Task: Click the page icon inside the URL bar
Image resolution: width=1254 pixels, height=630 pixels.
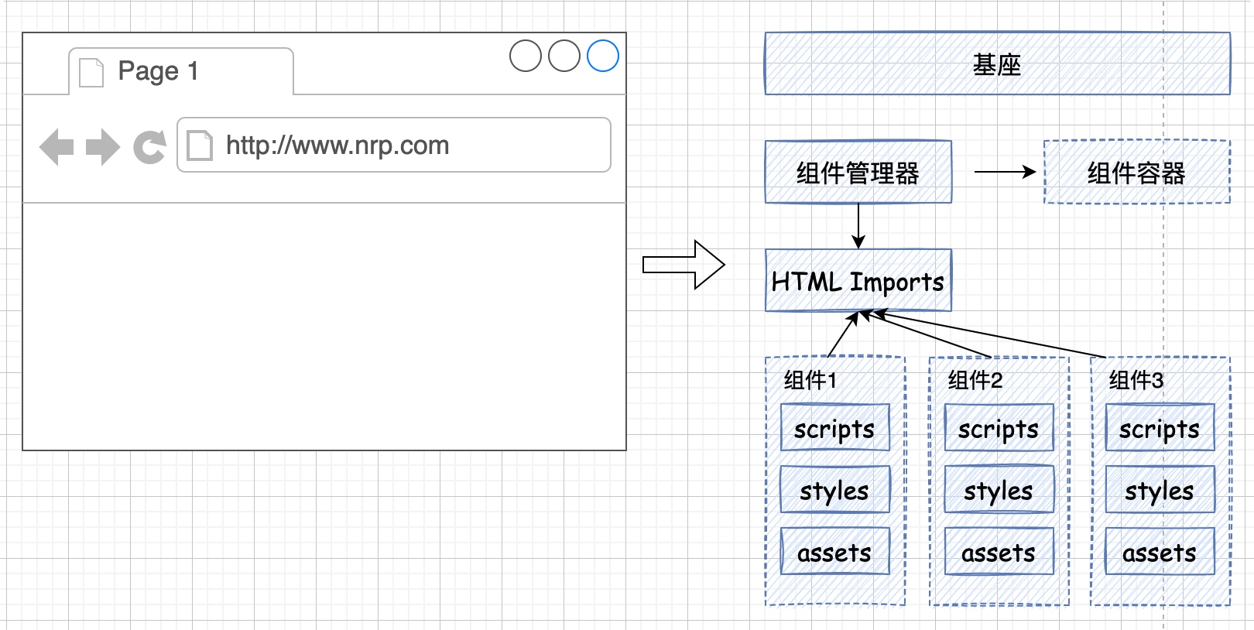Action: click(x=200, y=146)
